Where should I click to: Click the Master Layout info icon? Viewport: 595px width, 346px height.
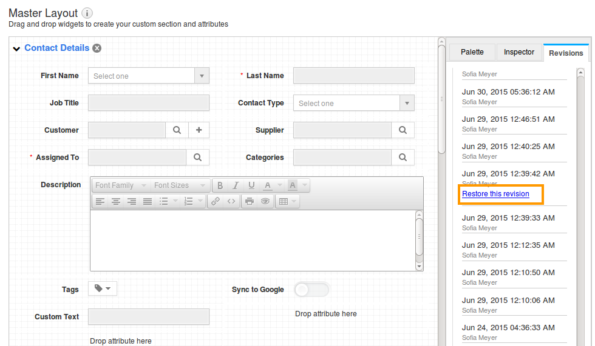[87, 13]
